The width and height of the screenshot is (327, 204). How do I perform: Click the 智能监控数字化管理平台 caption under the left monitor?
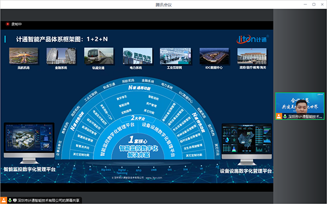(29, 169)
